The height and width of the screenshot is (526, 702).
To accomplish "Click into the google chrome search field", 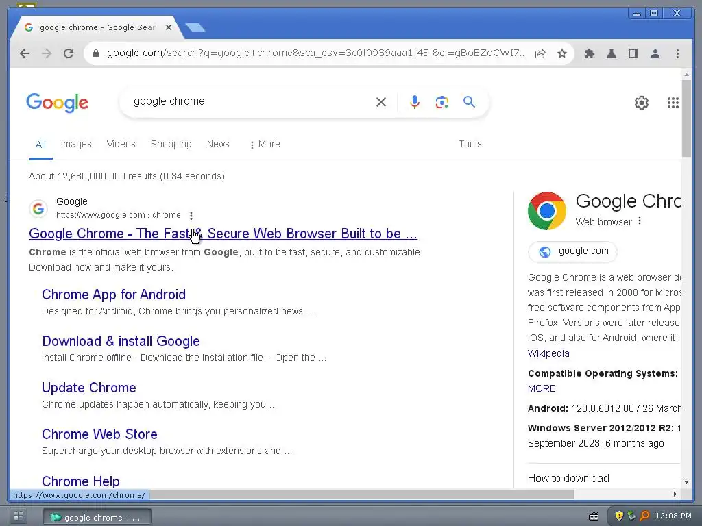I will point(251,101).
